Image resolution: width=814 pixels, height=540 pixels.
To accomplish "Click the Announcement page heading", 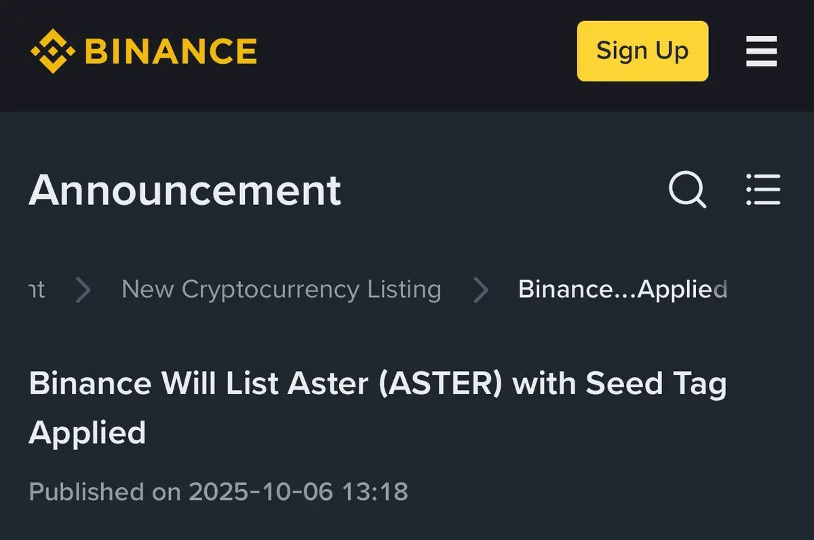I will pos(185,190).
